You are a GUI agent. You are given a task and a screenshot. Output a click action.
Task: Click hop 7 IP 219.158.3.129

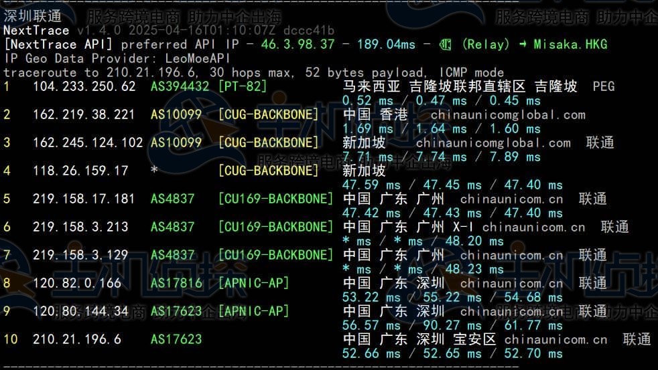pos(80,255)
